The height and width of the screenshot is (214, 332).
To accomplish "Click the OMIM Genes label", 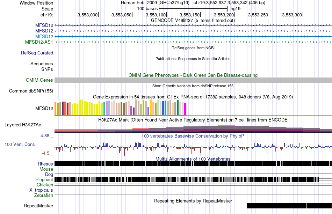I will pos(39,80).
